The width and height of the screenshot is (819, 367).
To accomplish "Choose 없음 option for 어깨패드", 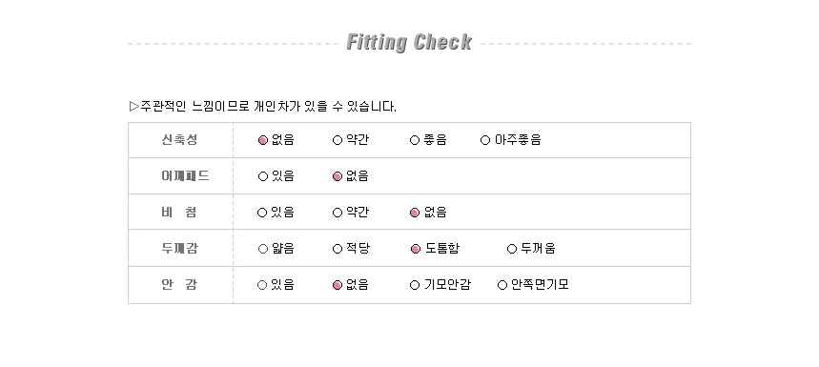I will [338, 176].
